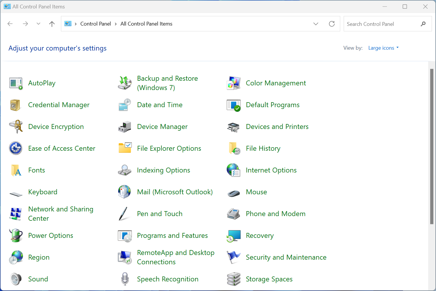This screenshot has width=436, height=291.
Task: Click the Indexing Options magnifier icon
Action: click(x=125, y=170)
